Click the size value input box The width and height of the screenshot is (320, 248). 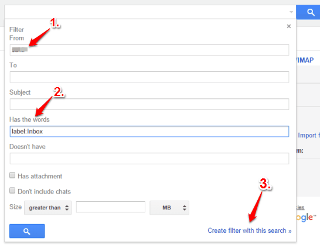click(111, 207)
